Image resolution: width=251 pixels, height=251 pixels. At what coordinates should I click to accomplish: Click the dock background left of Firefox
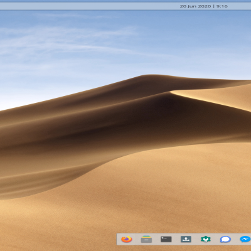(x=119, y=239)
